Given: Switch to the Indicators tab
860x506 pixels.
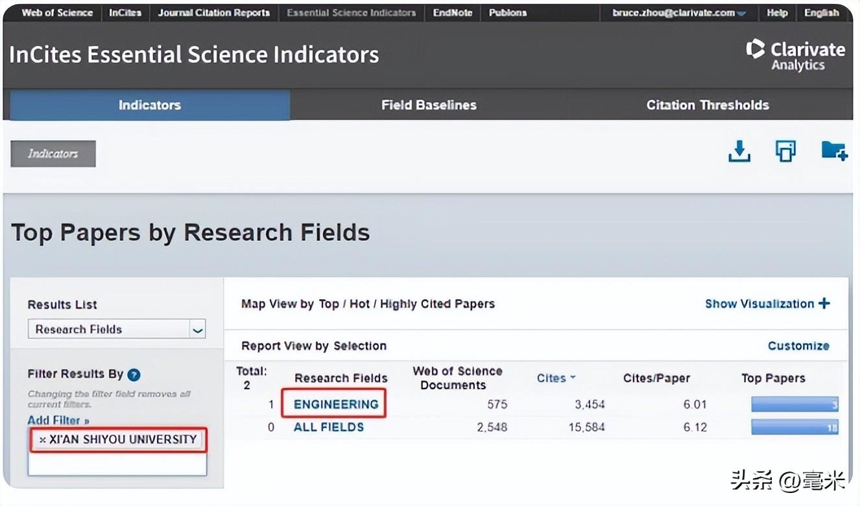Looking at the screenshot, I should (150, 105).
